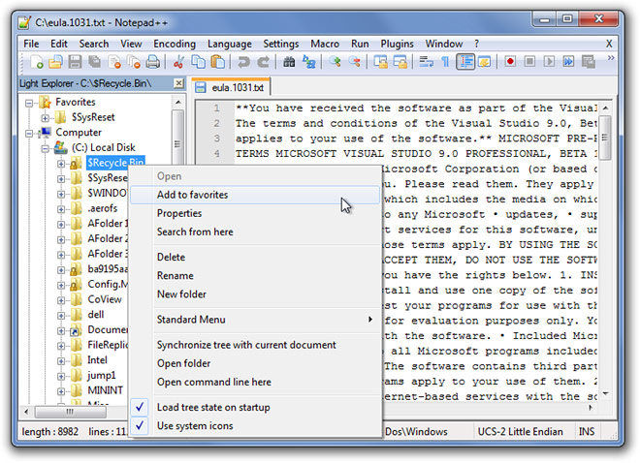
Task: Open the Standard Menu submenu
Action: tap(255, 320)
